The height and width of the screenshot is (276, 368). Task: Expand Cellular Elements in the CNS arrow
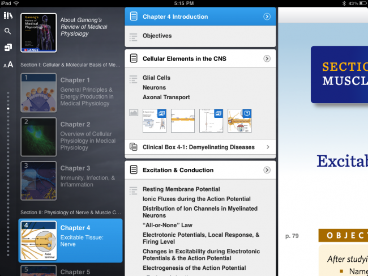pyautogui.click(x=267, y=58)
